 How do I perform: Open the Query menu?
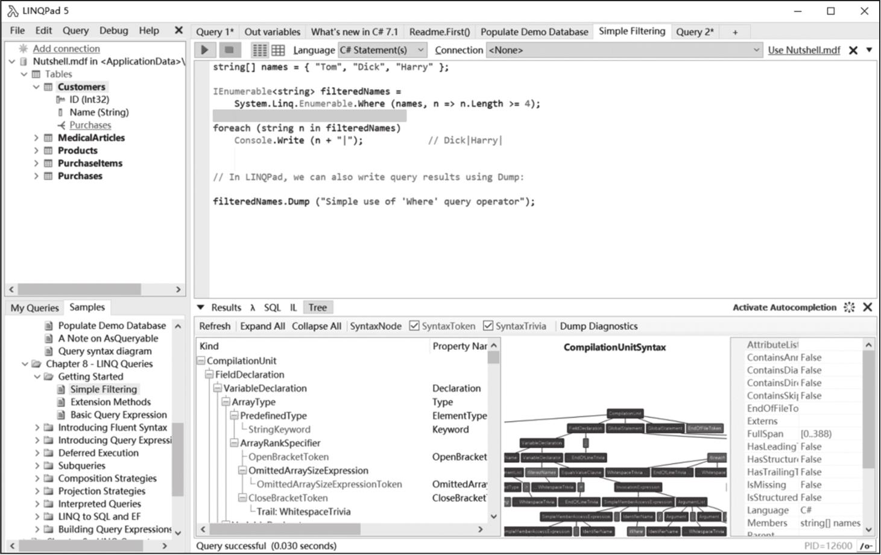[75, 30]
